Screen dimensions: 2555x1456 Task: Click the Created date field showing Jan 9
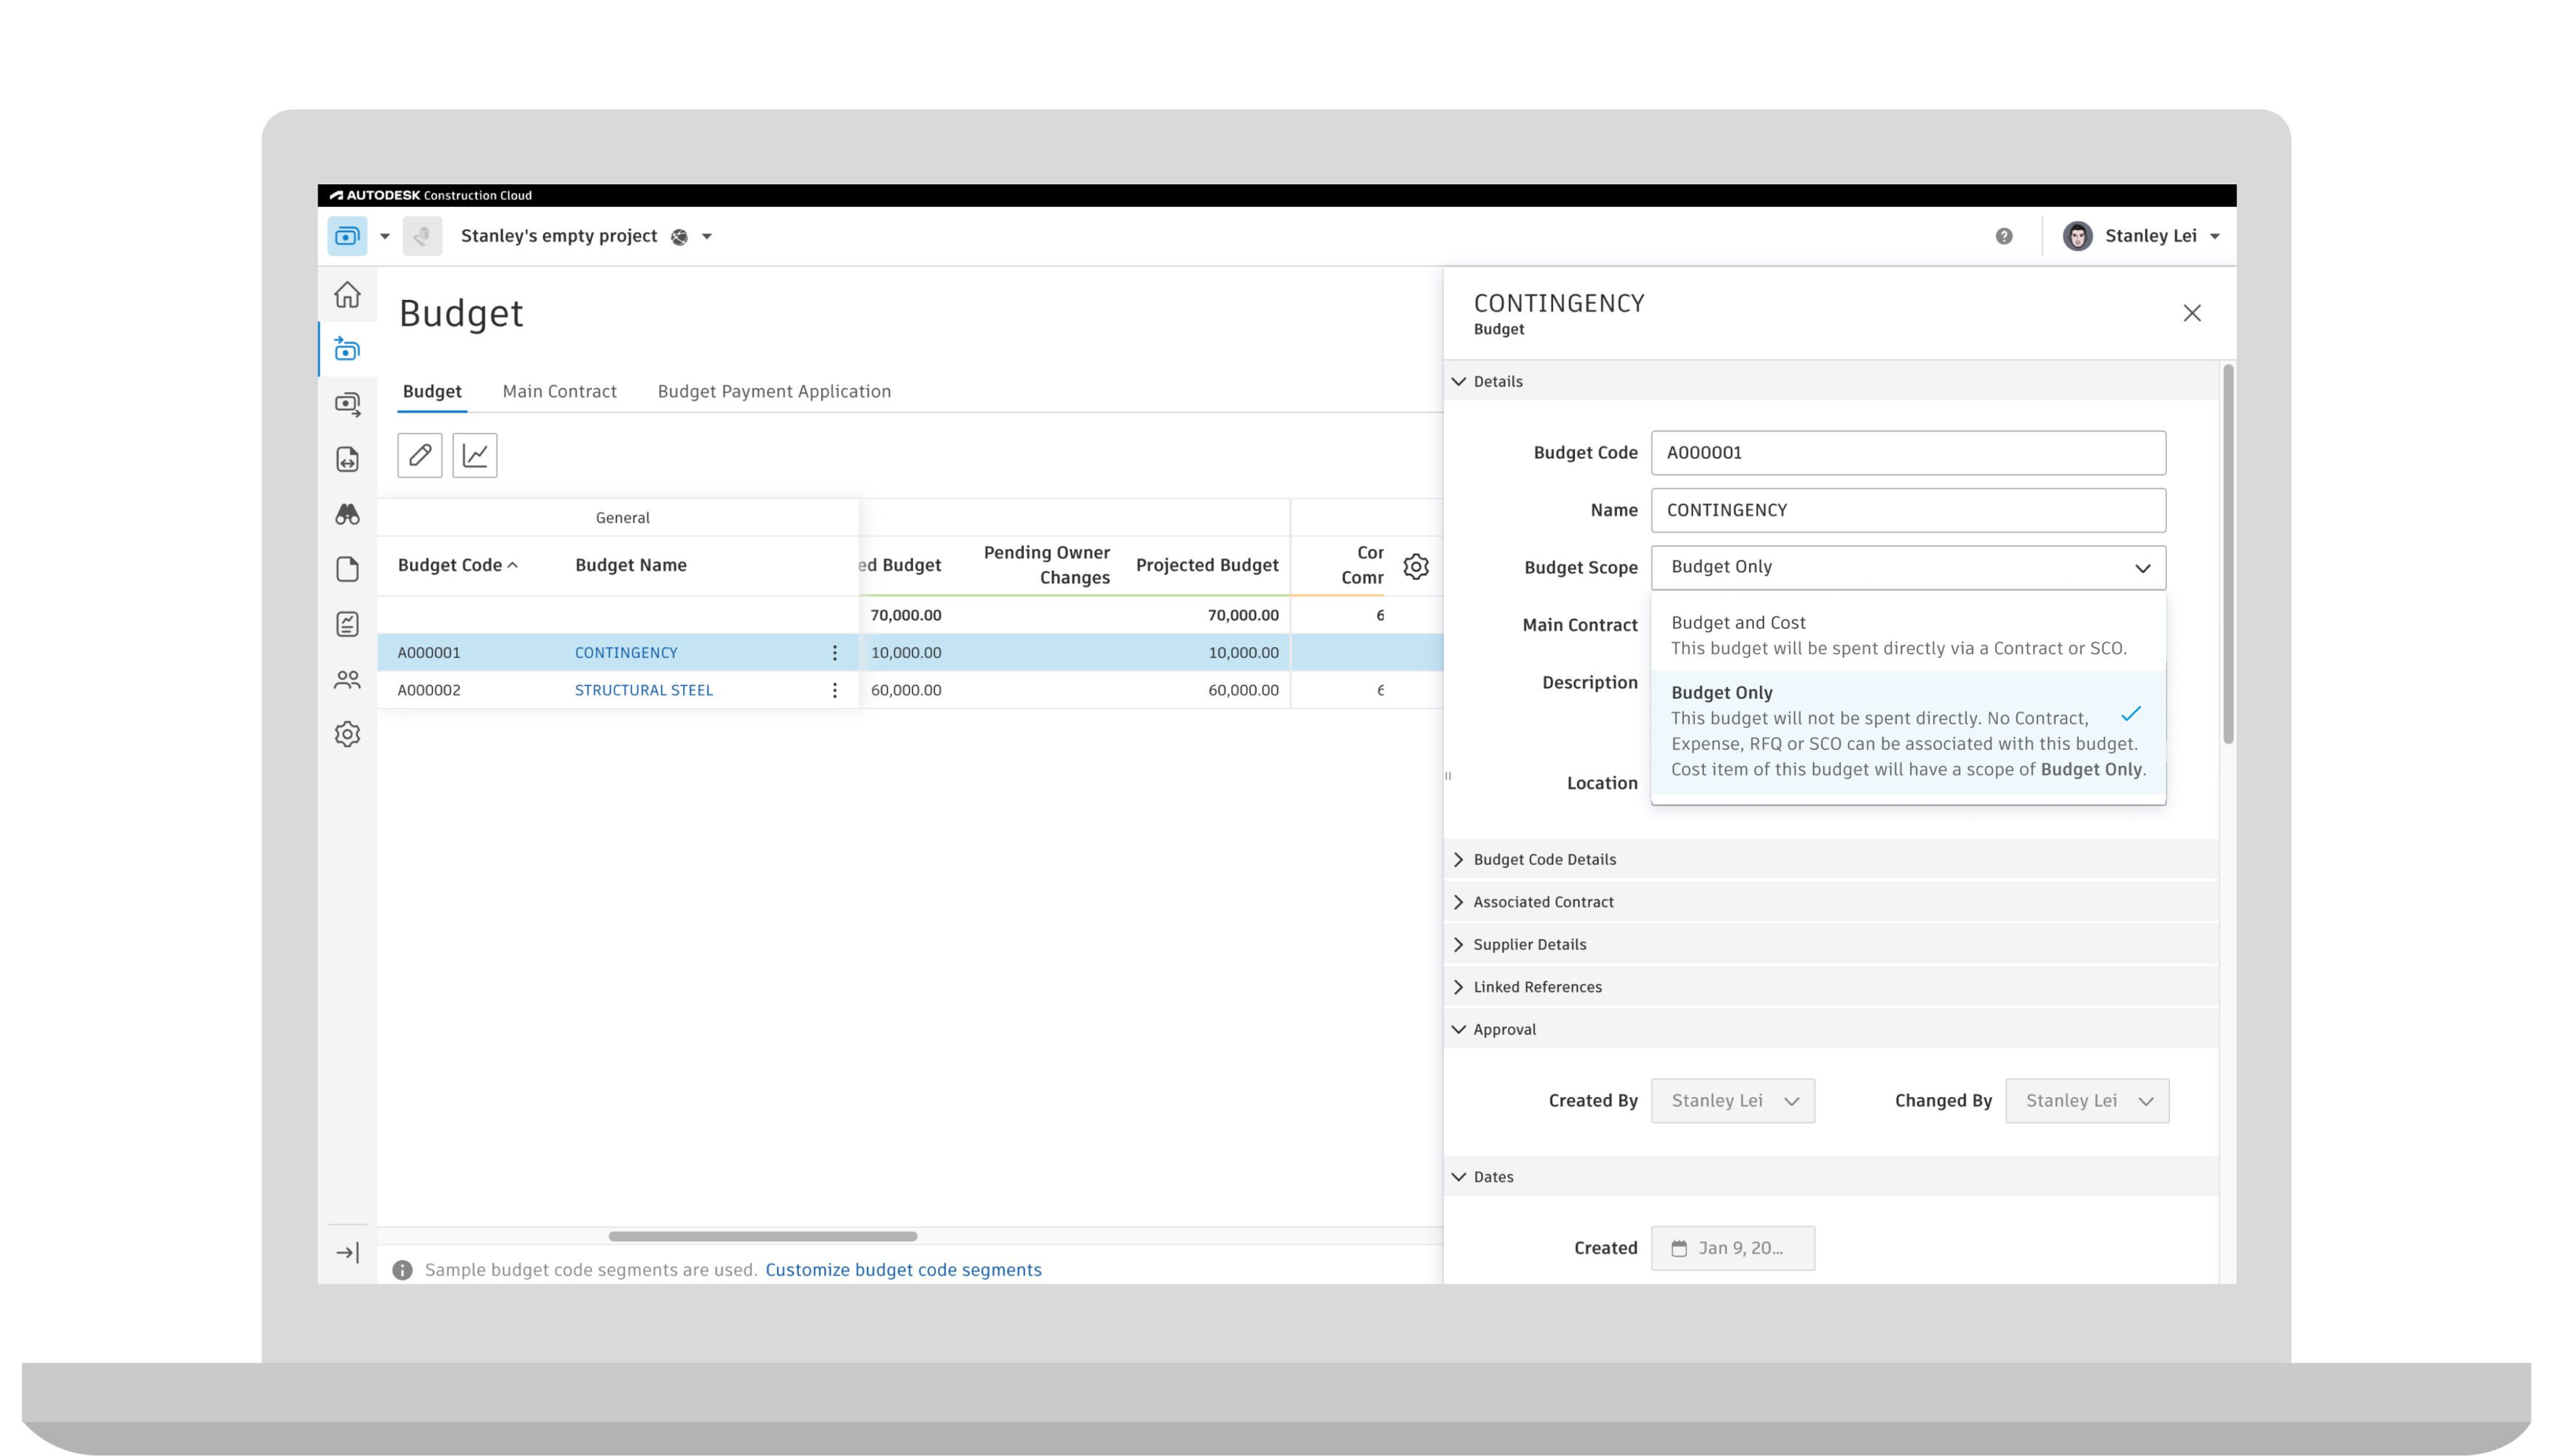click(x=1733, y=1247)
